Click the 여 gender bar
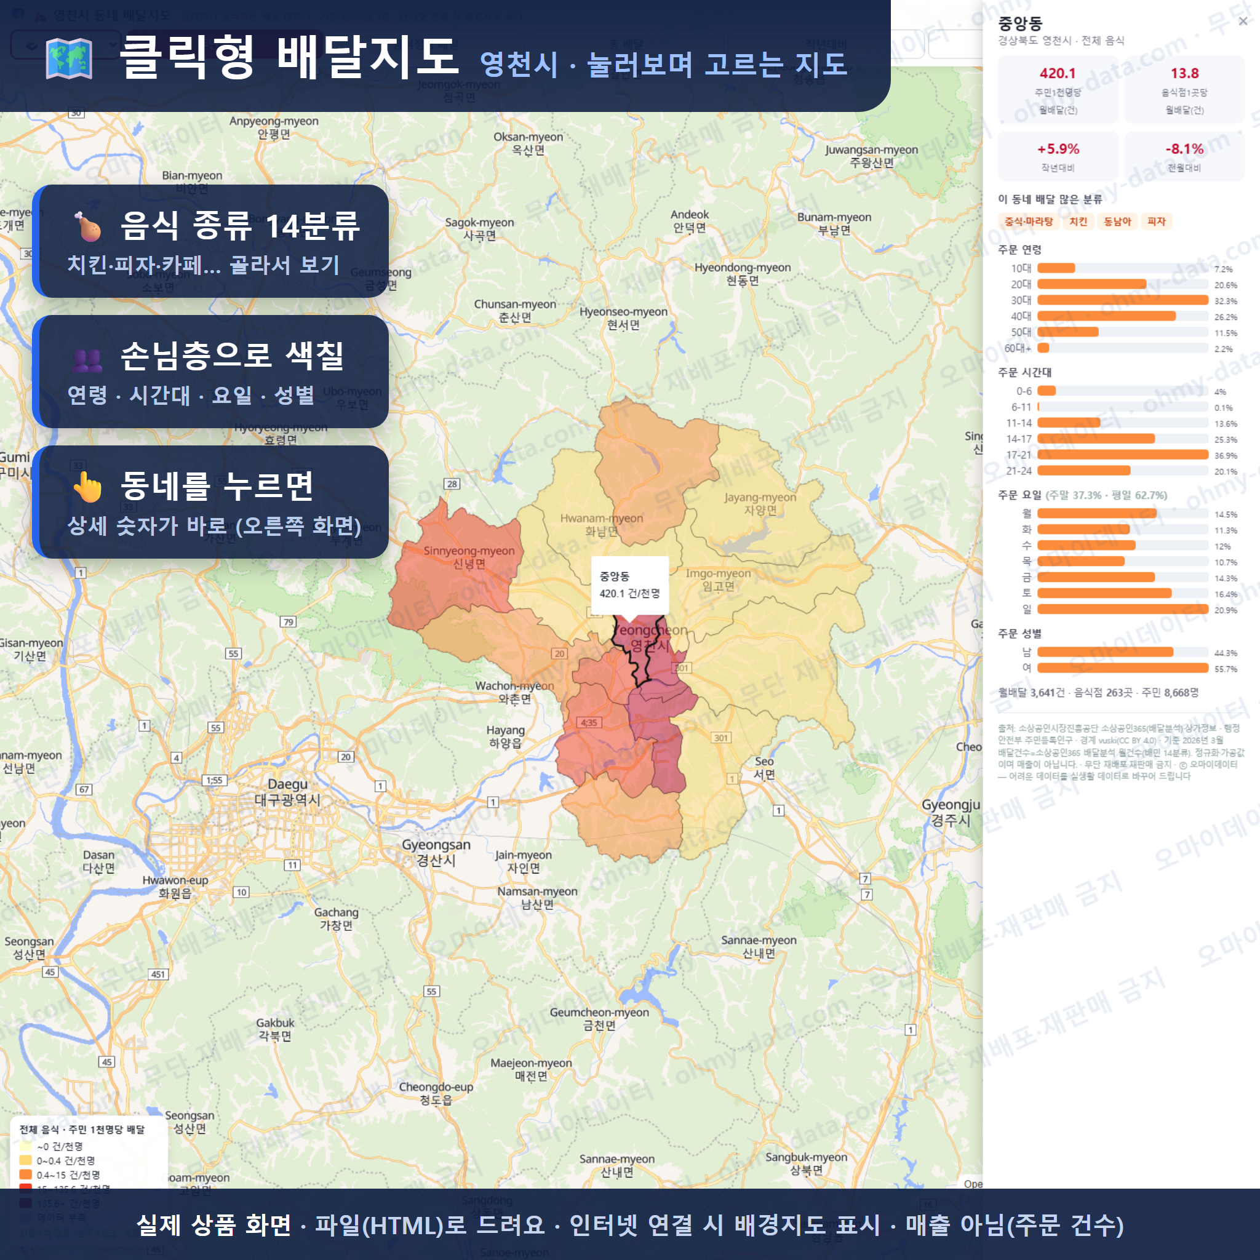 pos(1122,668)
